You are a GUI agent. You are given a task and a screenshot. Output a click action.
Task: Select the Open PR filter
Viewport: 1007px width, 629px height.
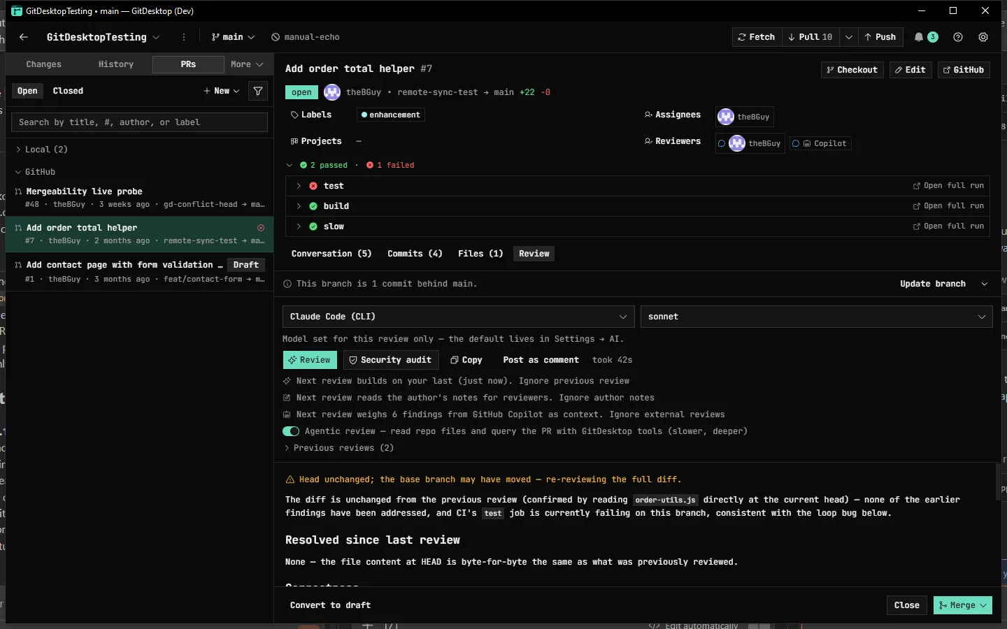(27, 91)
